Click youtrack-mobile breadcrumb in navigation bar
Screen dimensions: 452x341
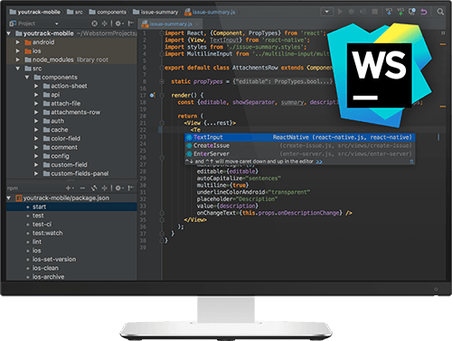tap(34, 12)
